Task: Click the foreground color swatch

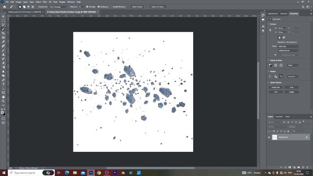Action: pos(2,112)
